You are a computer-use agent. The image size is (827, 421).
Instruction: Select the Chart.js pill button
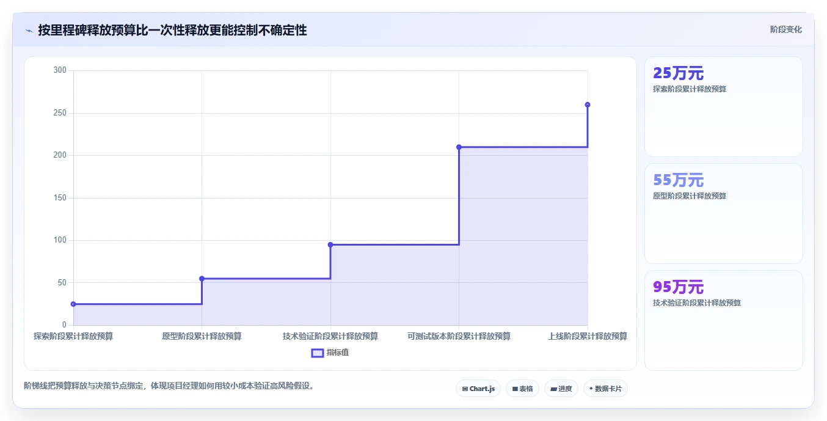[478, 389]
